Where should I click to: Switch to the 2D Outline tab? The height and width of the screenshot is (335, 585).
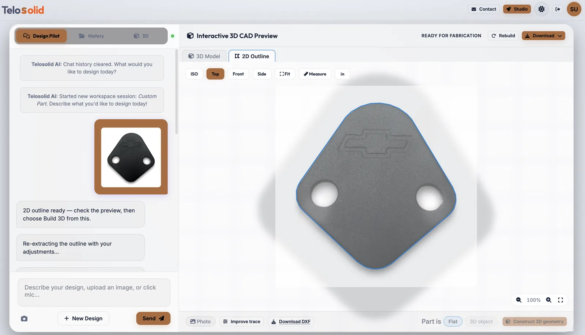(x=252, y=56)
